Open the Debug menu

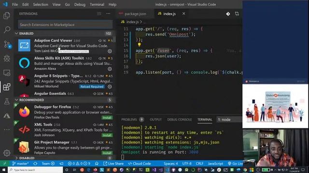[80, 4]
